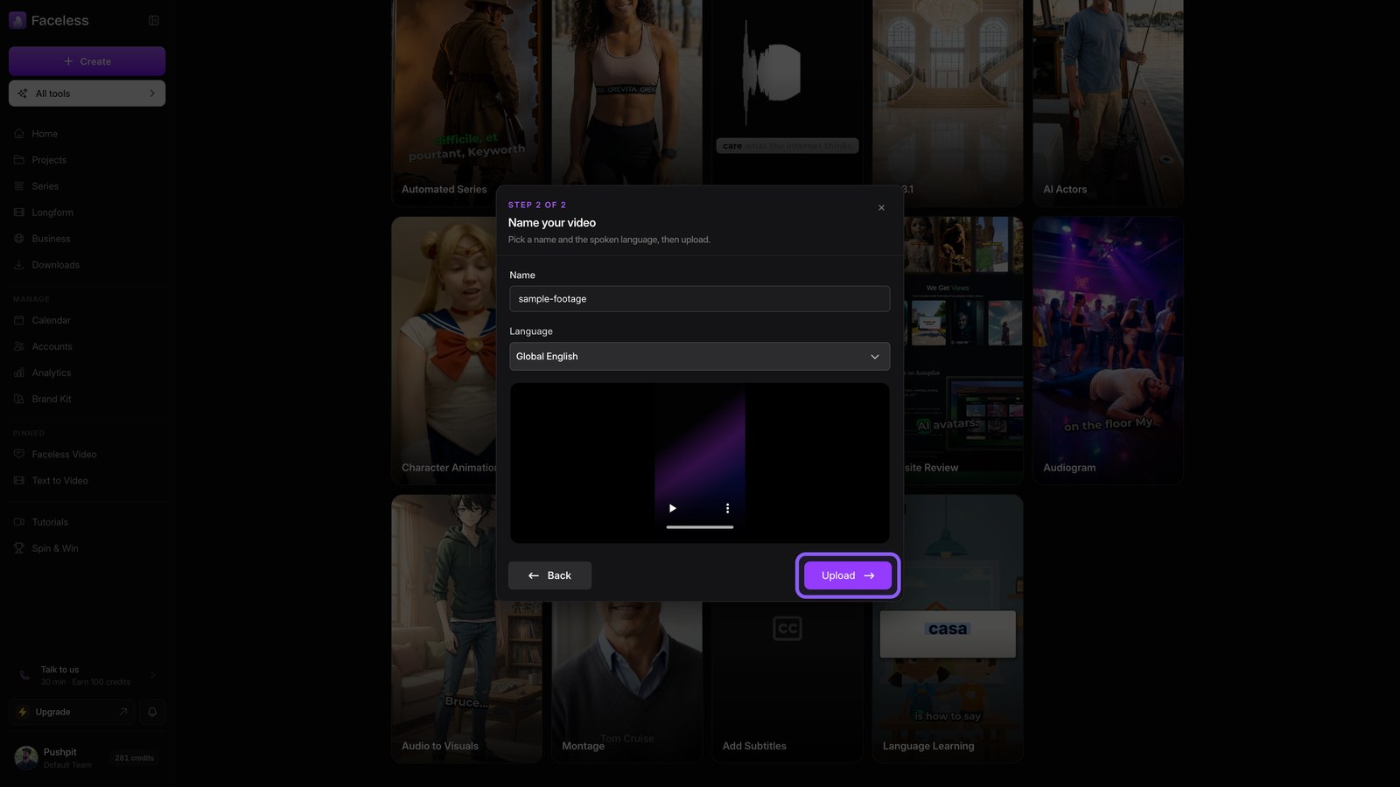Open Projects in sidebar

pos(87,160)
